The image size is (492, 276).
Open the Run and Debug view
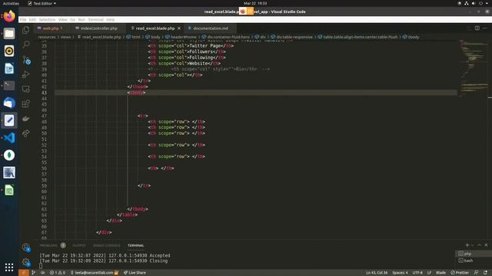pyautogui.click(x=25, y=74)
